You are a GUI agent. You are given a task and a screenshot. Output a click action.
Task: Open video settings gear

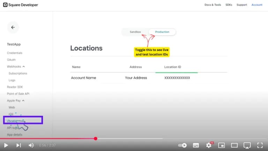(209, 145)
